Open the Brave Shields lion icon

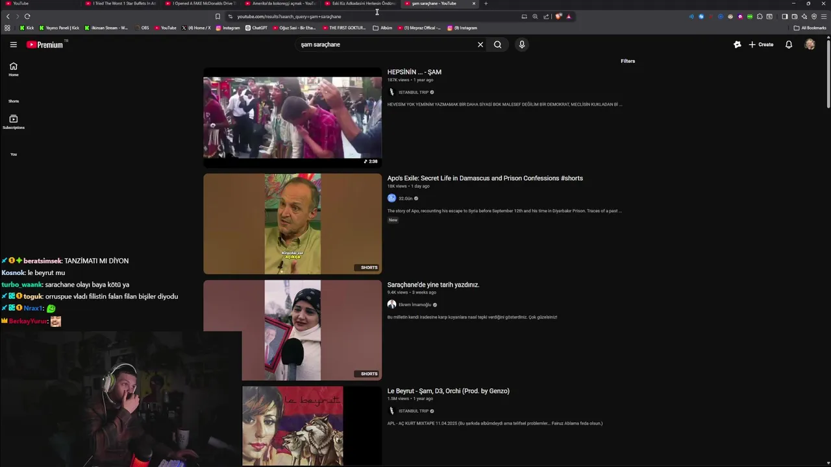pos(558,16)
